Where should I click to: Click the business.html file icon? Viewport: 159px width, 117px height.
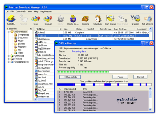click(x=36, y=71)
